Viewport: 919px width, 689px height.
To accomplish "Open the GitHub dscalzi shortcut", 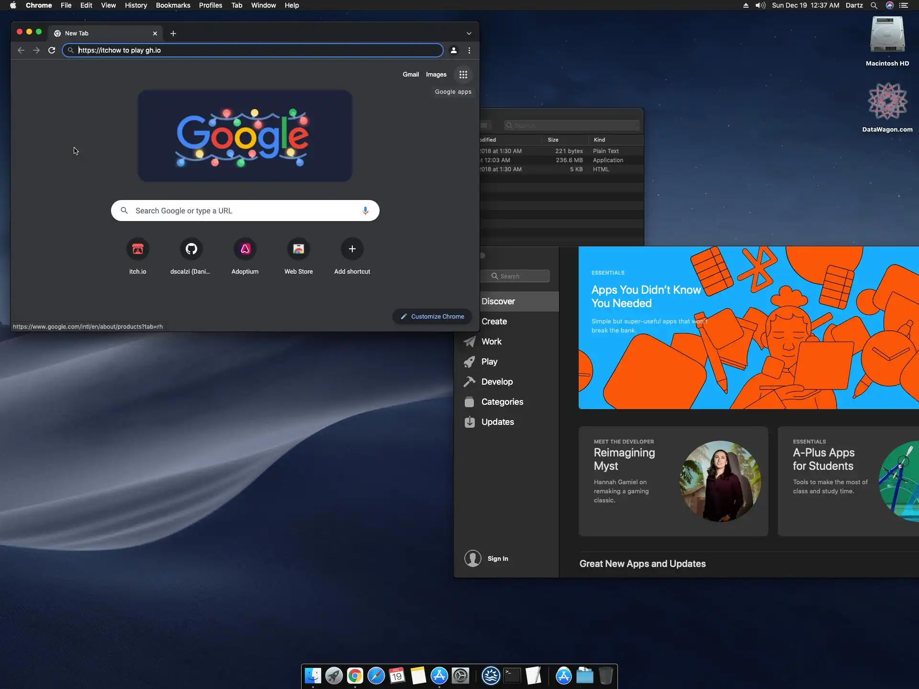I will [x=191, y=249].
